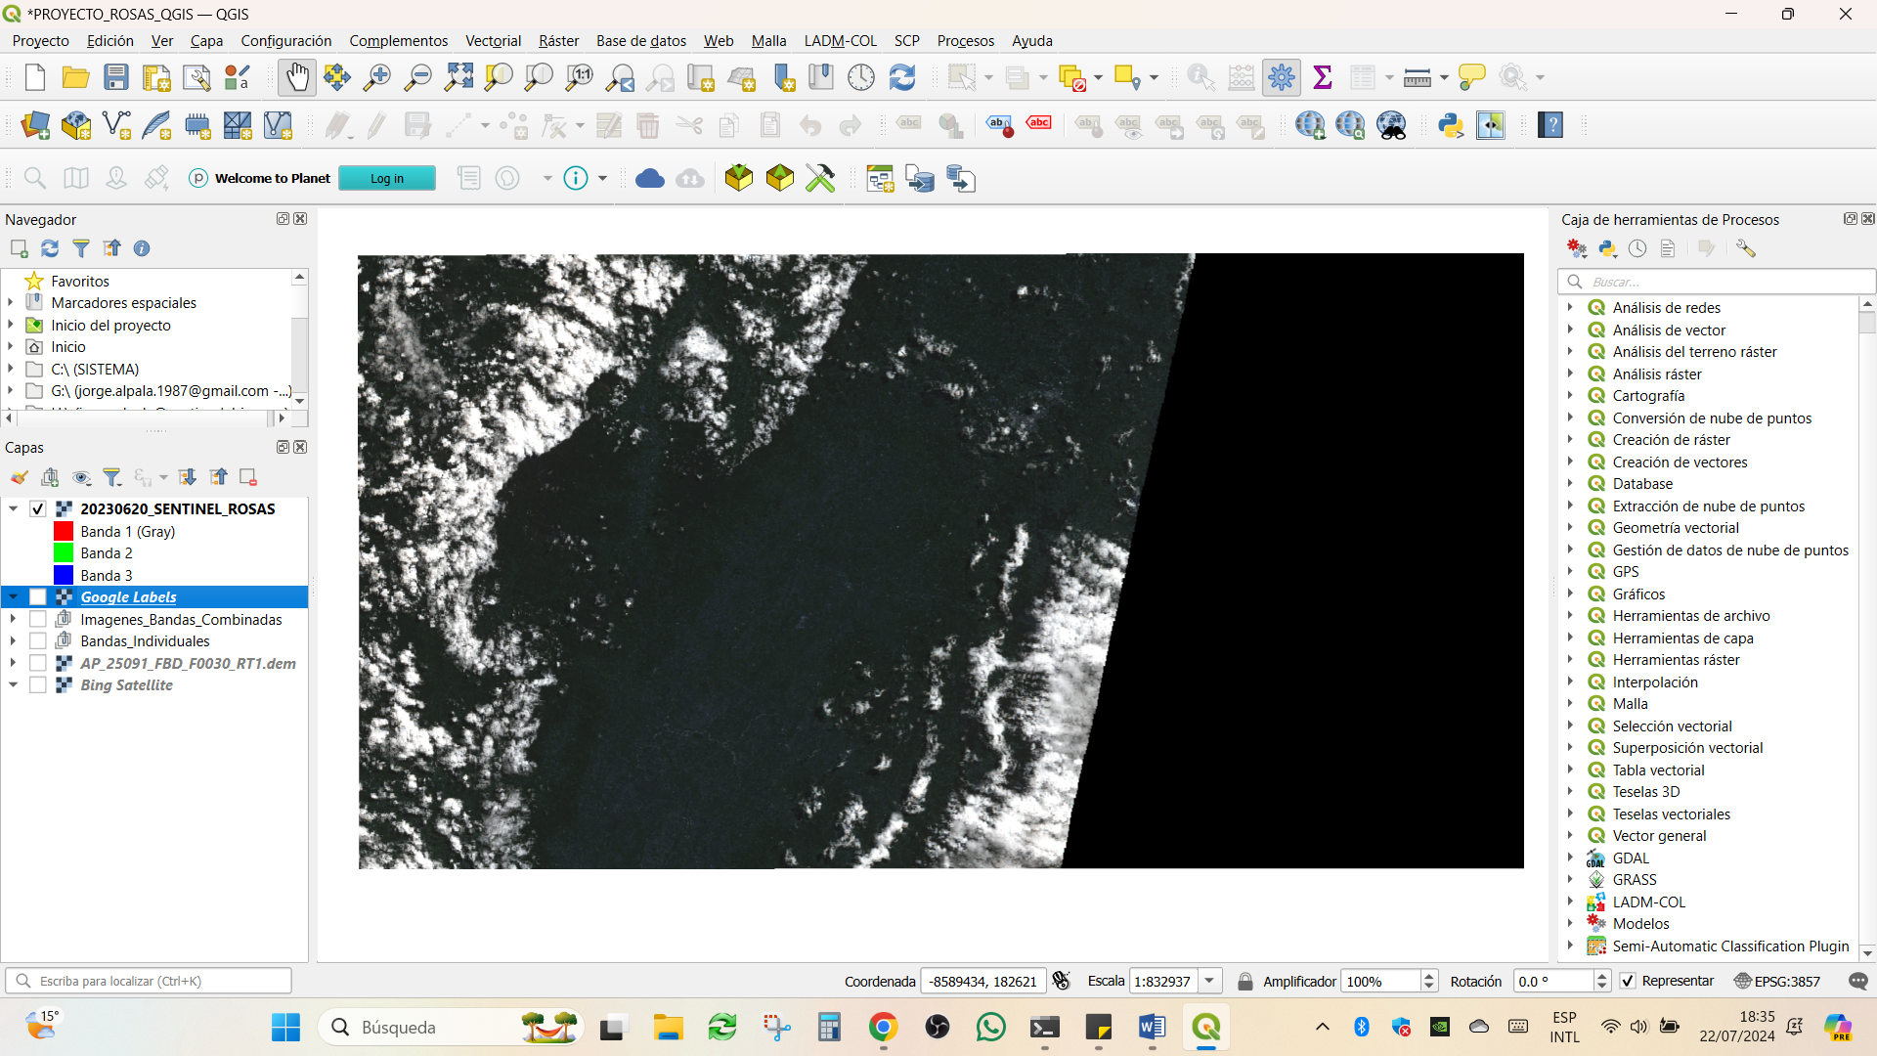This screenshot has width=1877, height=1056.
Task: Click the EPSG:3857 CRS button
Action: coord(1777,981)
